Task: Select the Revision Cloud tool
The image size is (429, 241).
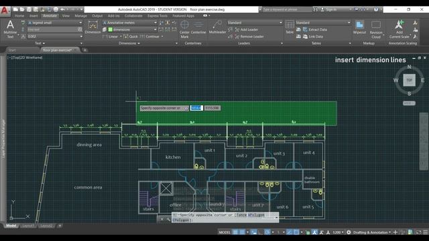Action: point(376,29)
